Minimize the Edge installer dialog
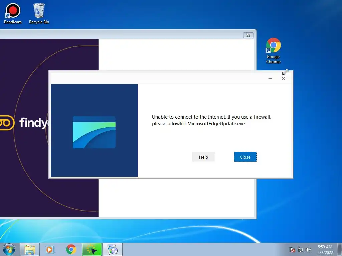Viewport: 342px width, 256px height. (270, 78)
